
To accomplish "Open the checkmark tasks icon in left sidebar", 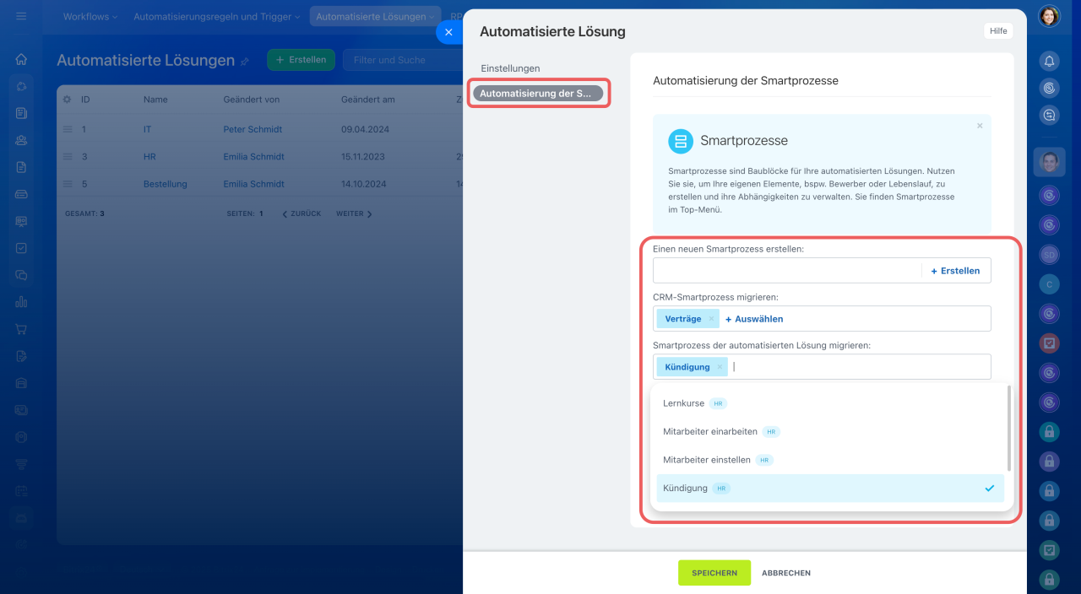I will pos(21,248).
